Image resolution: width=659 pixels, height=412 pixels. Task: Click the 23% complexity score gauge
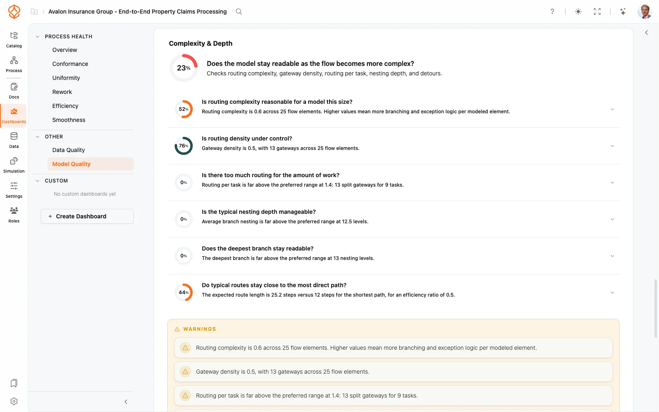coord(184,68)
